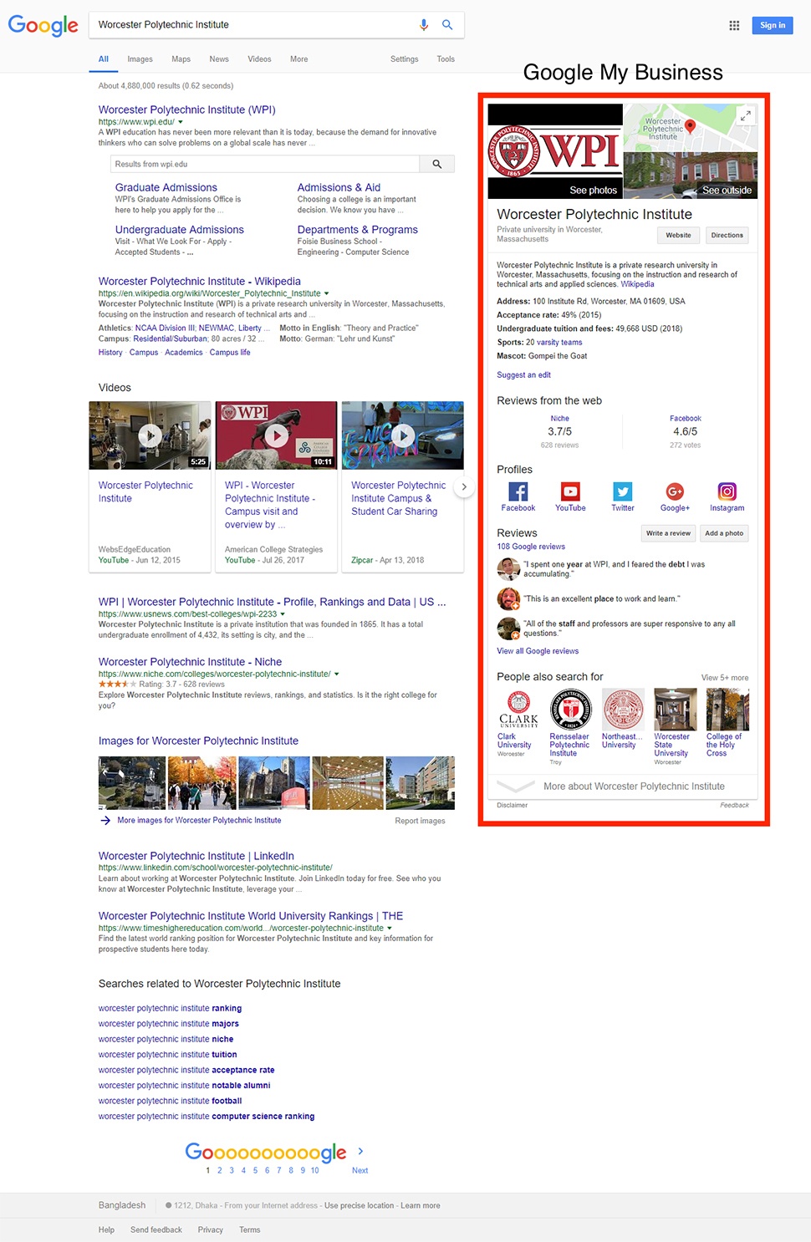The height and width of the screenshot is (1242, 811).
Task: Start voice search with microphone icon
Action: (x=424, y=25)
